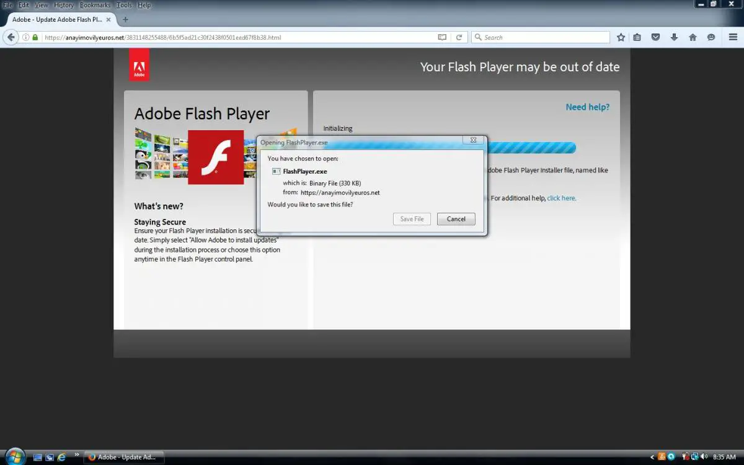The width and height of the screenshot is (744, 465).
Task: Focus the address bar URL field
Action: point(239,37)
